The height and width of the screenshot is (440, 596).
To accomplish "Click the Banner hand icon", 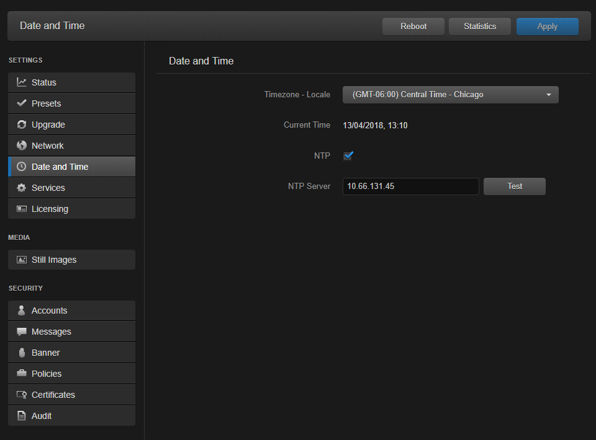I will [22, 353].
